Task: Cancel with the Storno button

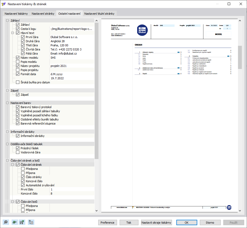Action: coord(210,223)
